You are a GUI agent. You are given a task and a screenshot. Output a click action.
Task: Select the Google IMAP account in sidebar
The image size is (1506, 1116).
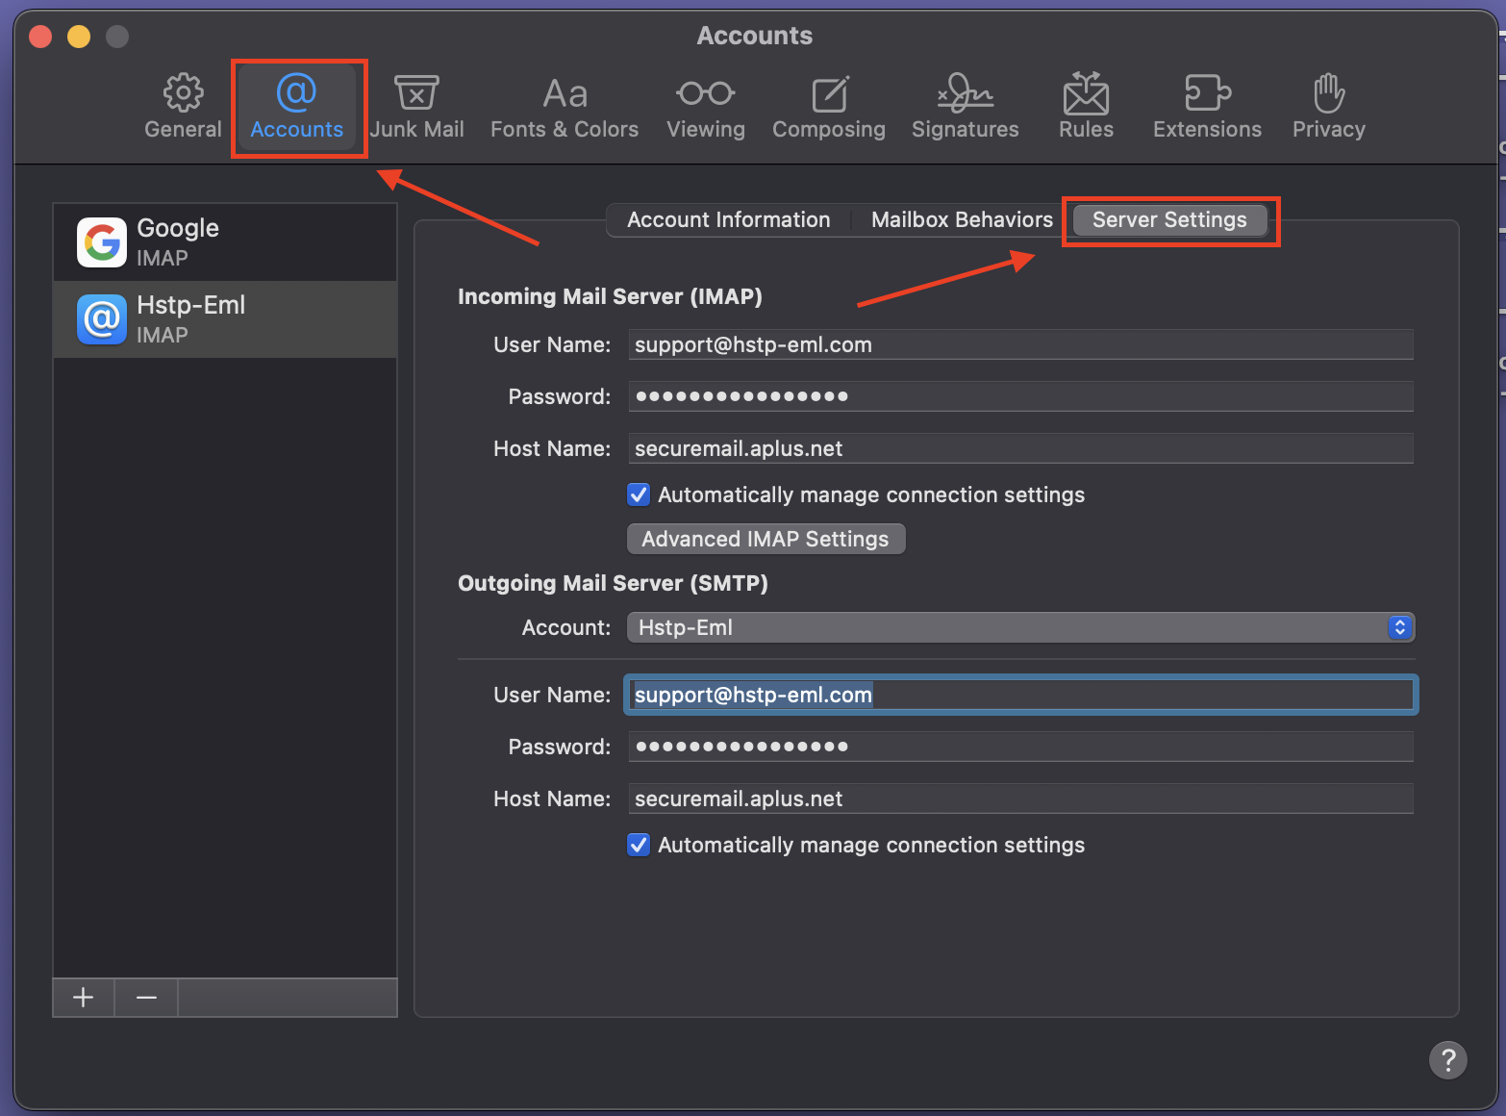225,242
